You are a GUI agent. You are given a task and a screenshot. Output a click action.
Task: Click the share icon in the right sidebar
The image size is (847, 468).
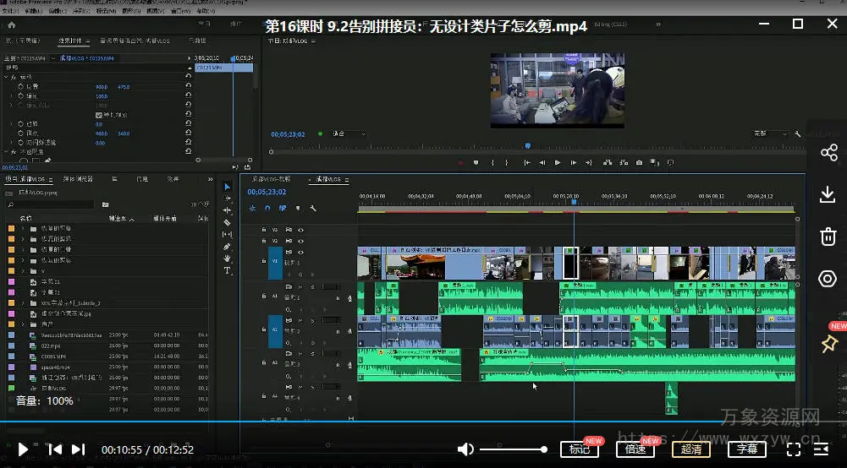[x=828, y=153]
